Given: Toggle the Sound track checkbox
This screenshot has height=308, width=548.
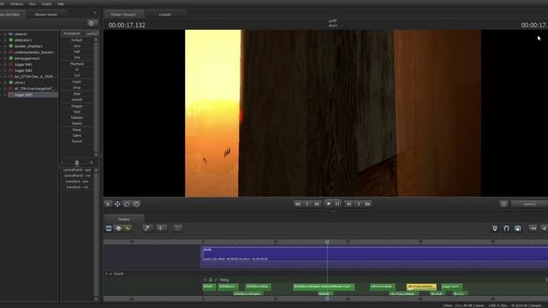Looking at the screenshot, I should pyautogui.click(x=111, y=274).
